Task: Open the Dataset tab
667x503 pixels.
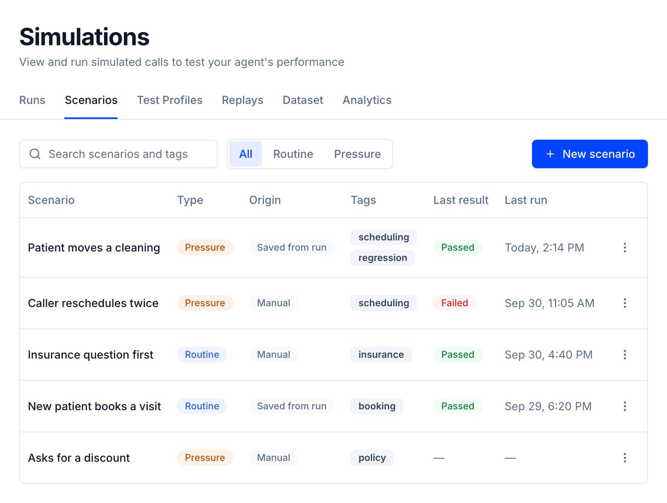Action: (303, 100)
